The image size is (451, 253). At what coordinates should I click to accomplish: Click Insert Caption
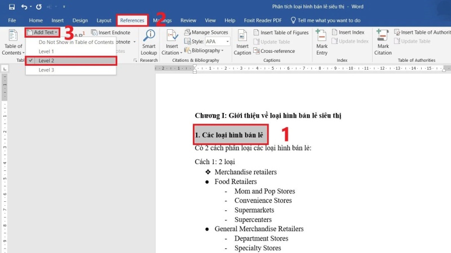point(242,43)
